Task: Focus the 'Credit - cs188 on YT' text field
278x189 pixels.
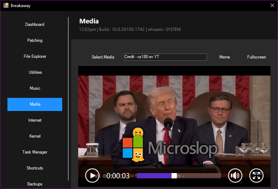Action: [x=166, y=57]
